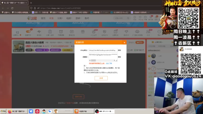Viewport: 203px width, 114px height.
Task: Click the orange 关注 follow button
Action: click(x=140, y=42)
